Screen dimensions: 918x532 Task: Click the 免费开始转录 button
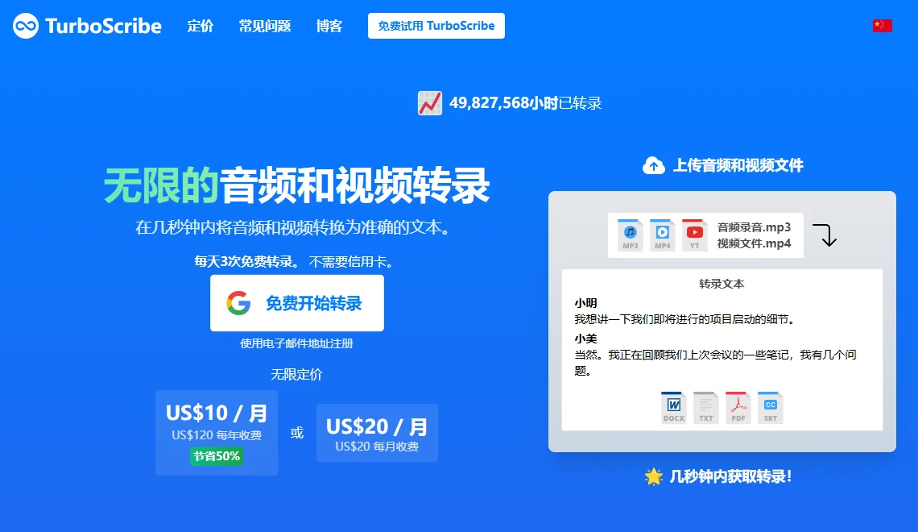coord(297,303)
